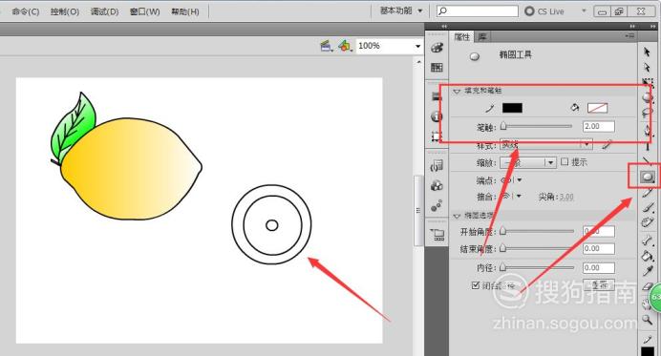Click the Edit Symbols icon
The image size is (661, 356).
coord(345,46)
